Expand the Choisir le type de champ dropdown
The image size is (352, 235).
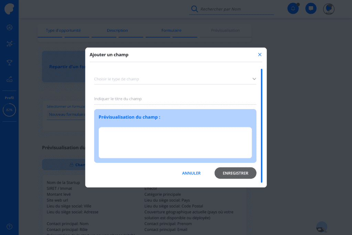click(175, 79)
